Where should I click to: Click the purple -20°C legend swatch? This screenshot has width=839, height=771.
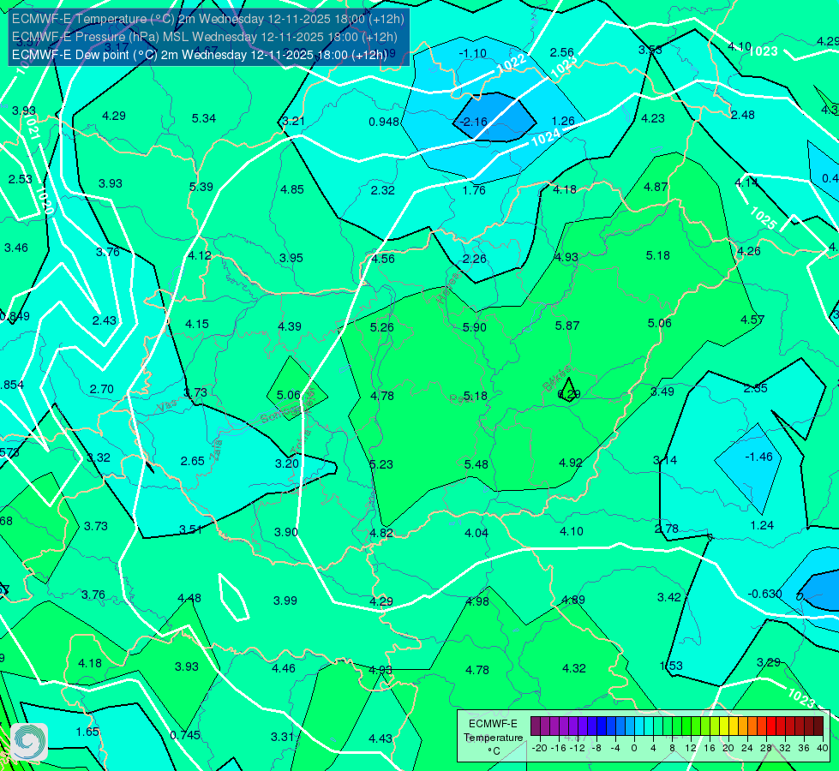(x=536, y=726)
